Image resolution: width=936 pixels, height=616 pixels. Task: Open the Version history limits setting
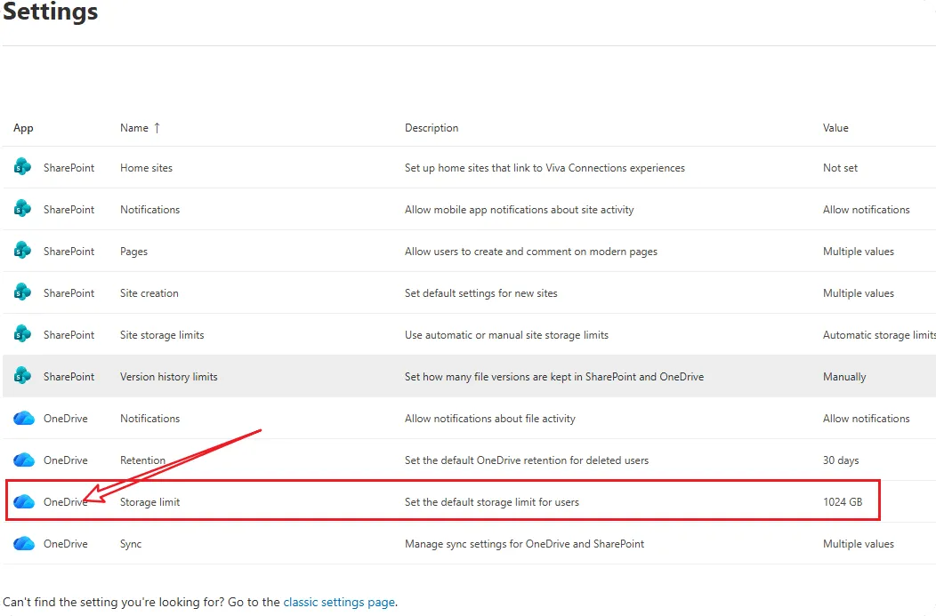point(169,377)
